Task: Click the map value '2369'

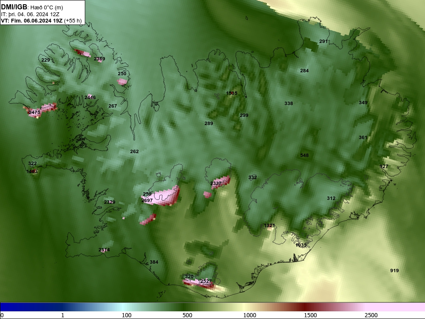Action: 99,59
